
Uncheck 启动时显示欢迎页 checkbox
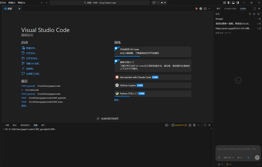pos(98,119)
